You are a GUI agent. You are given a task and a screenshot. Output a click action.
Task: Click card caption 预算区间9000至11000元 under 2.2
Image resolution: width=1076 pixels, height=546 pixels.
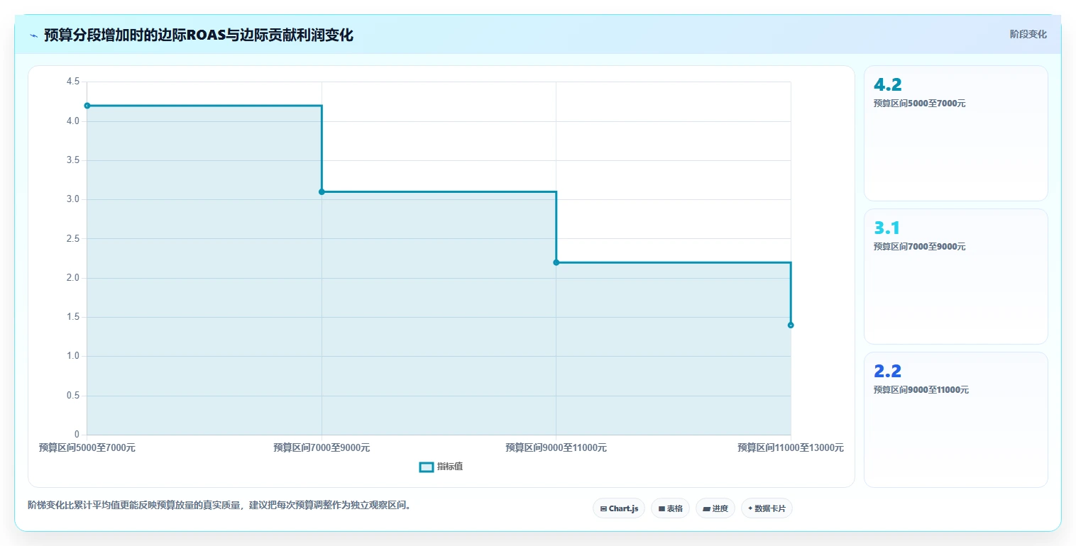click(x=921, y=390)
